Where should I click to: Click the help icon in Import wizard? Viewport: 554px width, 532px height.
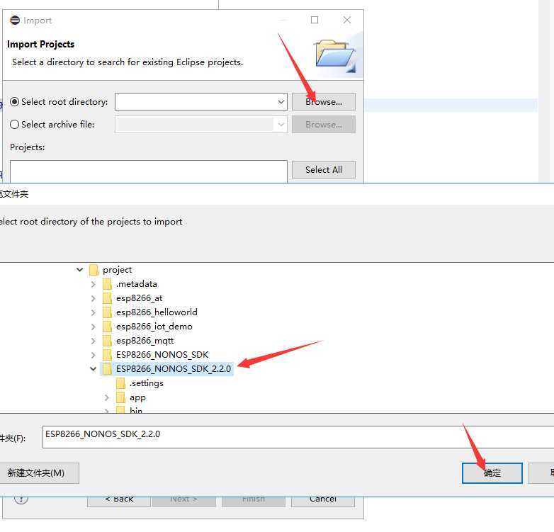coord(21,499)
